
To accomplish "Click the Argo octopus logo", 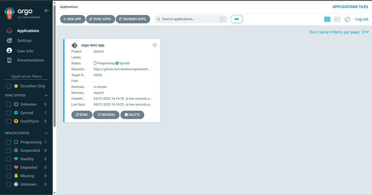I will [9, 13].
